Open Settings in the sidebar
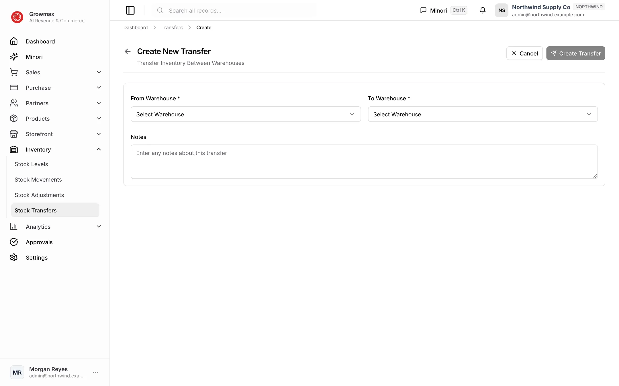 click(x=37, y=258)
